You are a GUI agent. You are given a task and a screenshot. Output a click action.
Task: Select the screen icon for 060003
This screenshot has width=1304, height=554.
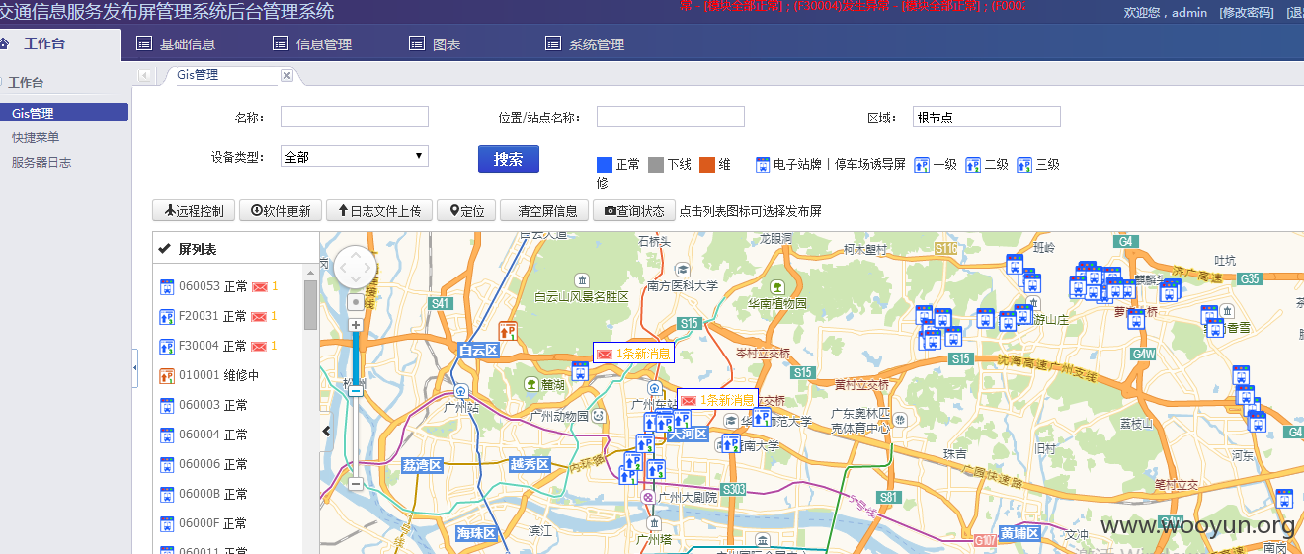pyautogui.click(x=167, y=406)
